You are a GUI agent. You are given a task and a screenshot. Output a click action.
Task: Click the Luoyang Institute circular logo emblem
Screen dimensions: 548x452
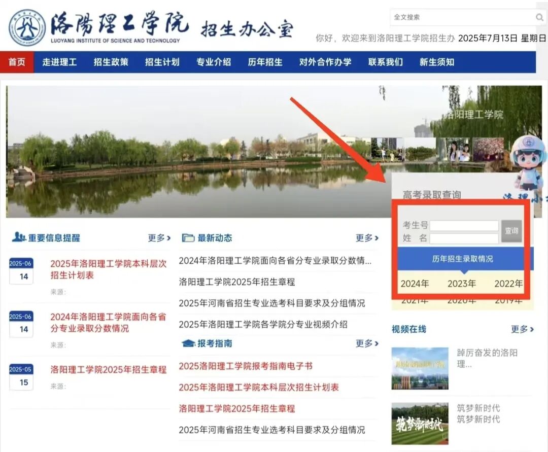[28, 27]
